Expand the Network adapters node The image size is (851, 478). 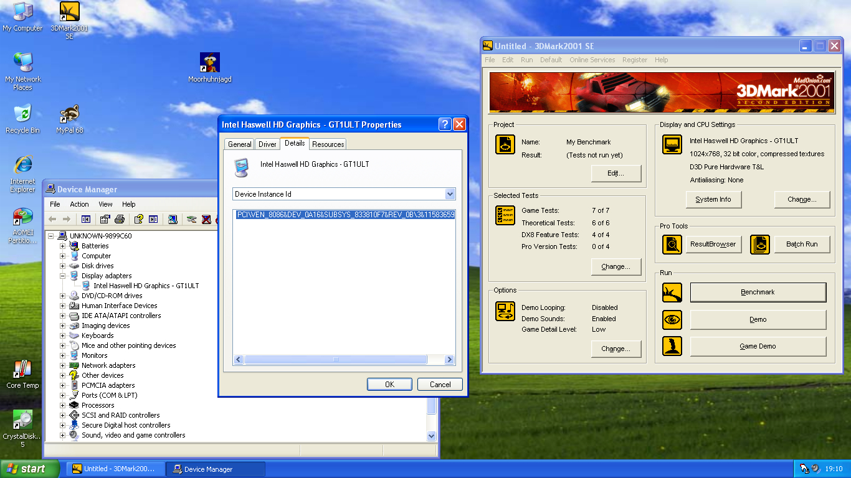click(x=62, y=365)
